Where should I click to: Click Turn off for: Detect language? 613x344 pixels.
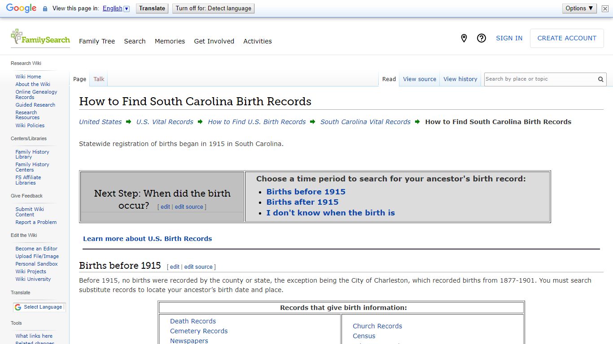tap(213, 9)
